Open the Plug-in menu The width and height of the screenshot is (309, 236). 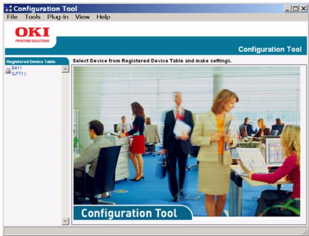(x=59, y=17)
